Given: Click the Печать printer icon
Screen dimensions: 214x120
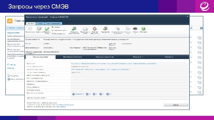Looking at the screenshot, I should pyautogui.click(x=135, y=28).
